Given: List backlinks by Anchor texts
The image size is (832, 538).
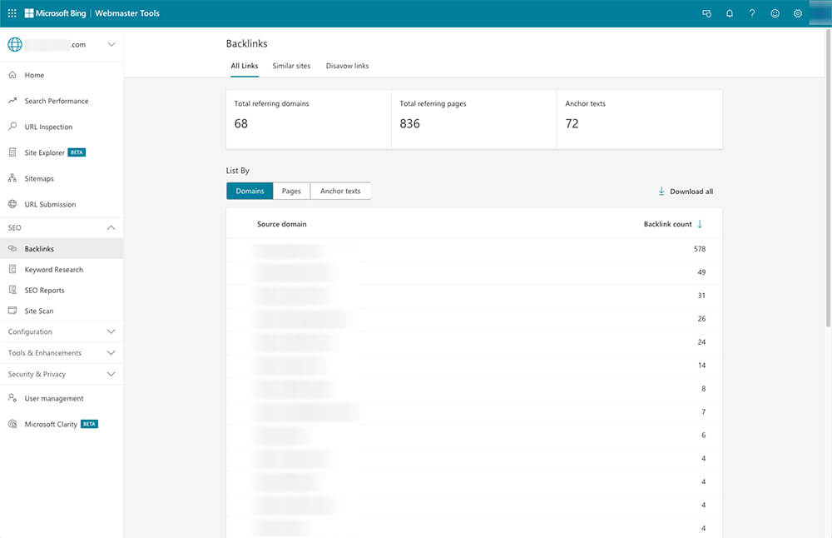Looking at the screenshot, I should click(340, 191).
